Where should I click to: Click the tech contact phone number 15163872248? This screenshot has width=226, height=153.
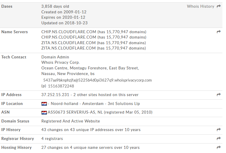pyautogui.click(x=61, y=86)
